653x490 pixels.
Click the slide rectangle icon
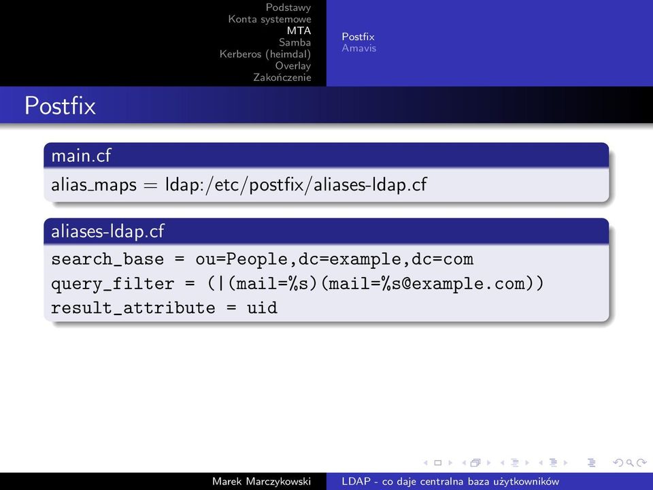437,463
